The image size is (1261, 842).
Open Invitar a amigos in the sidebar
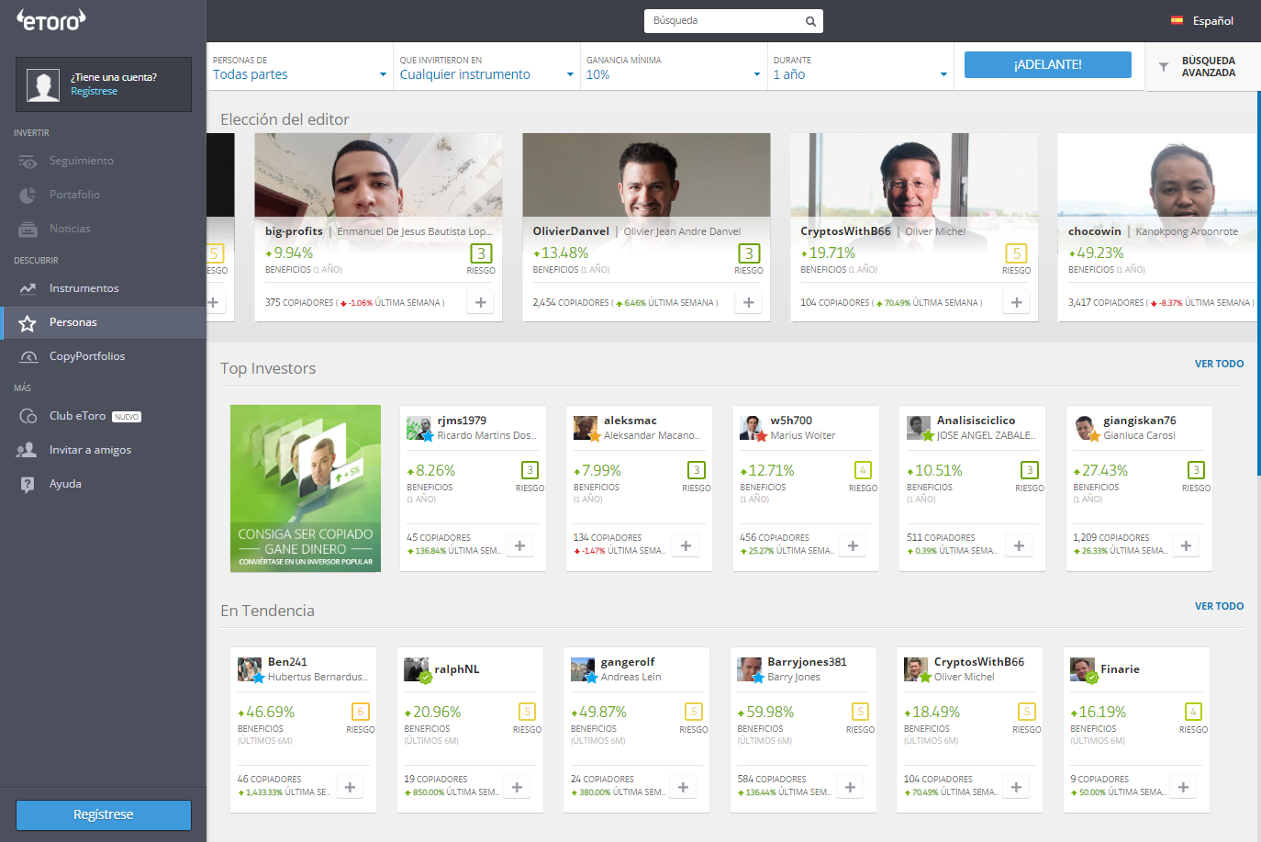click(103, 450)
